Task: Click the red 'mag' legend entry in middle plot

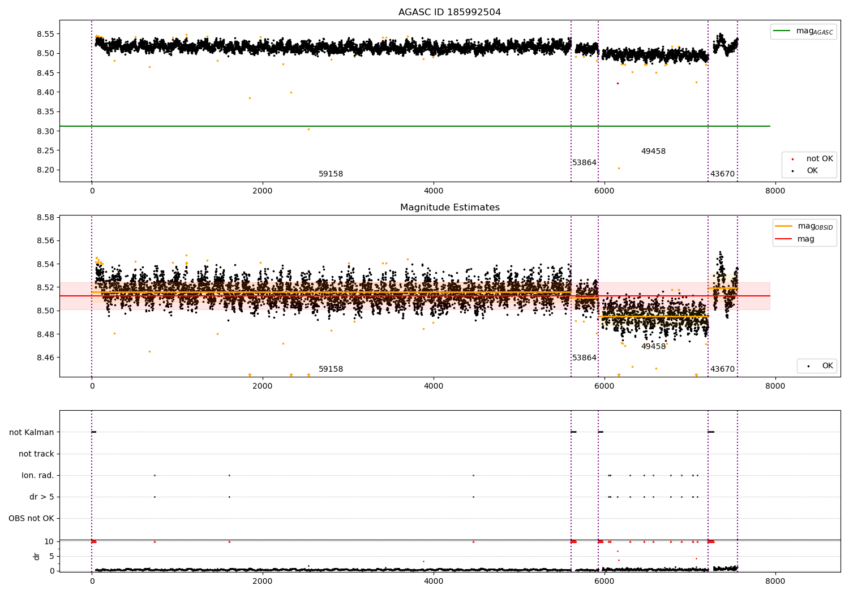Action: click(x=796, y=239)
